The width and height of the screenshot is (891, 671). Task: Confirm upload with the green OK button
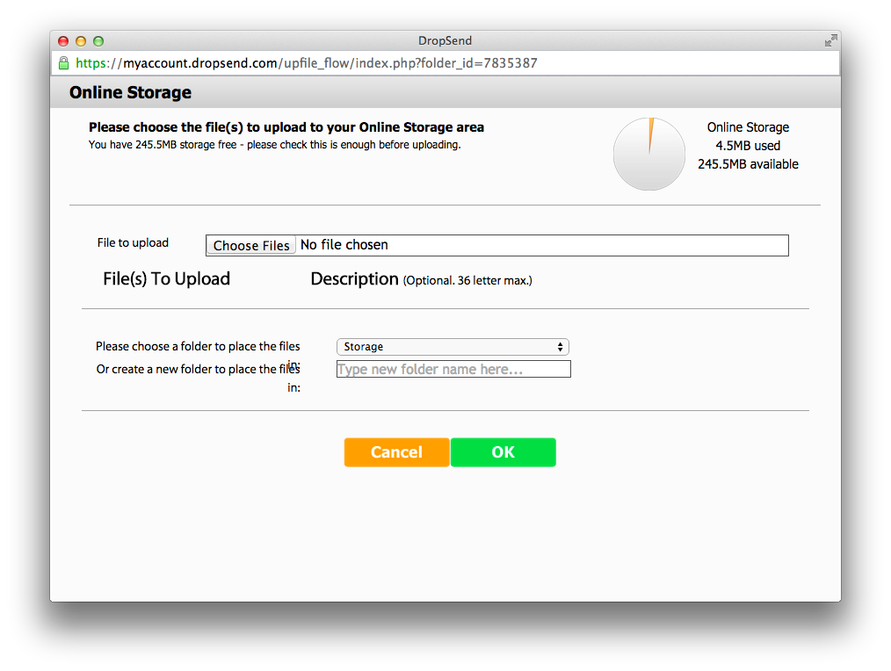[503, 452]
